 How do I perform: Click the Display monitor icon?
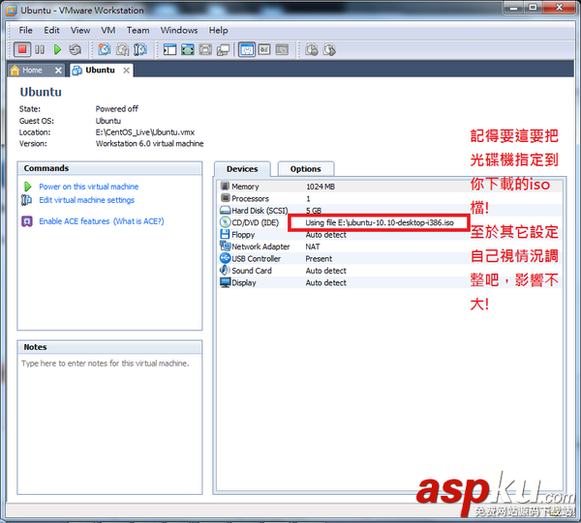click(225, 282)
